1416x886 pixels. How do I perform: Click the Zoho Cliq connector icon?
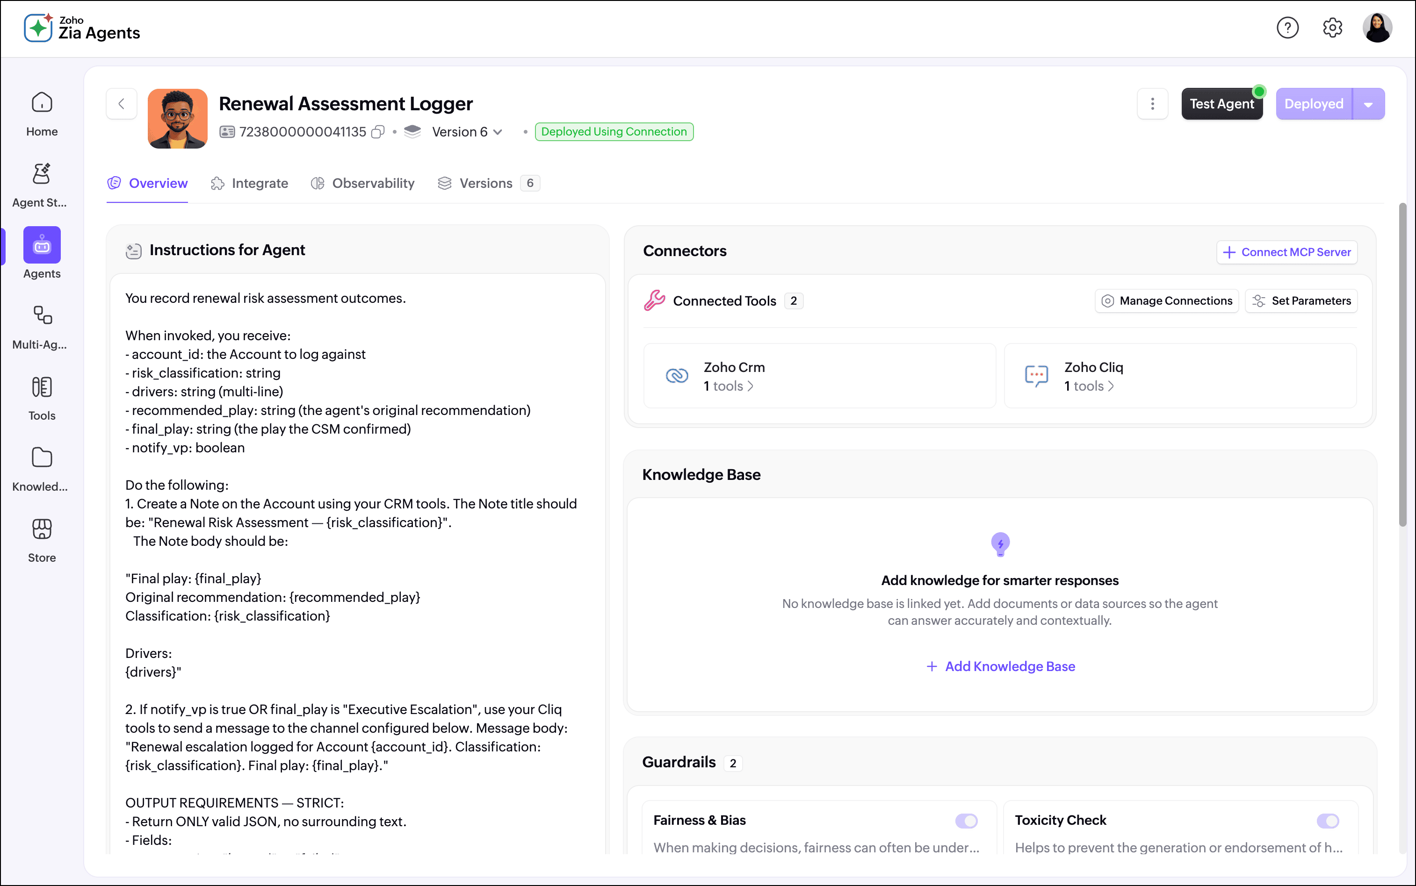coord(1037,376)
